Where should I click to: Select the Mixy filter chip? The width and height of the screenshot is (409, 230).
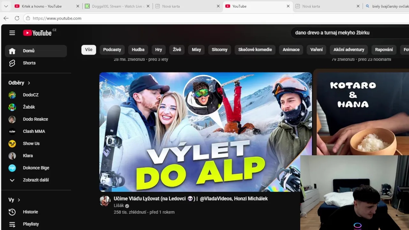pos(197,50)
